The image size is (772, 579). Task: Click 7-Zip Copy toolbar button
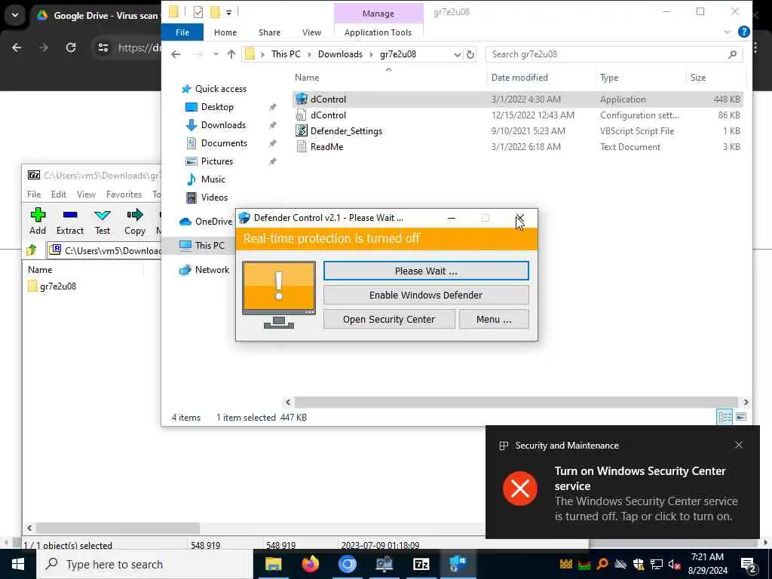point(134,221)
